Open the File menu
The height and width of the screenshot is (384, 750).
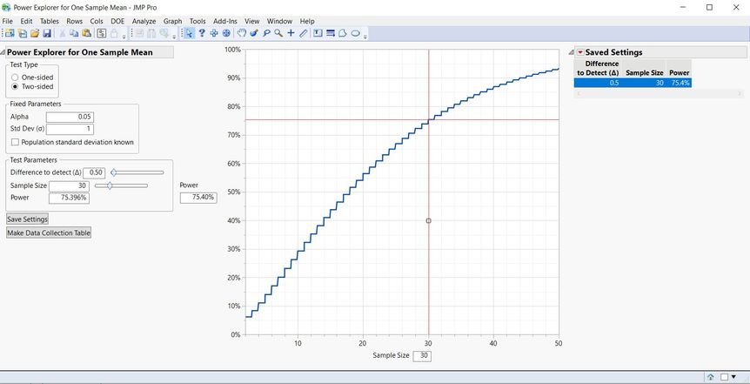coord(7,21)
